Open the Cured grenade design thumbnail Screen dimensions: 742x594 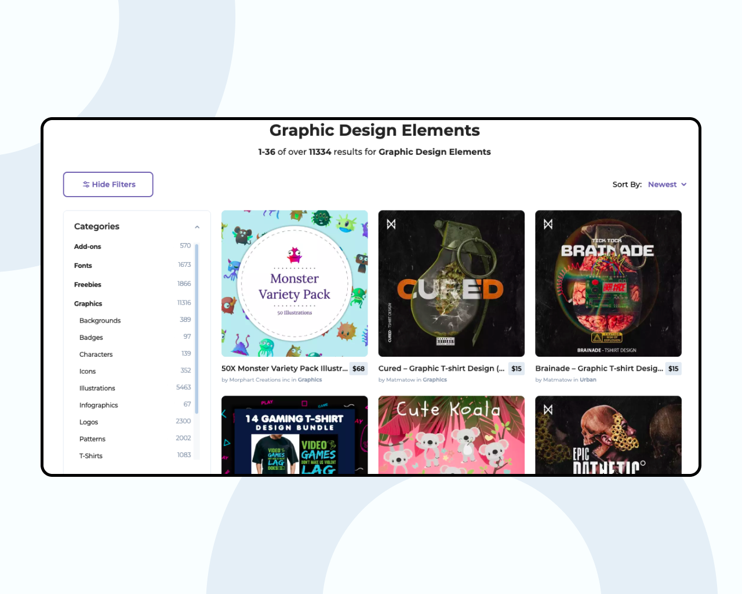(452, 284)
